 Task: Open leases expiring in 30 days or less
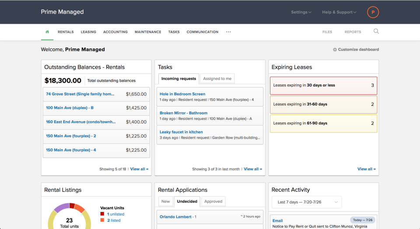click(324, 85)
